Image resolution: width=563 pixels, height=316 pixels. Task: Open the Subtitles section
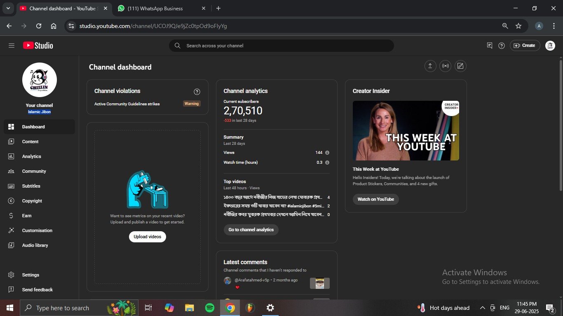[39, 186]
